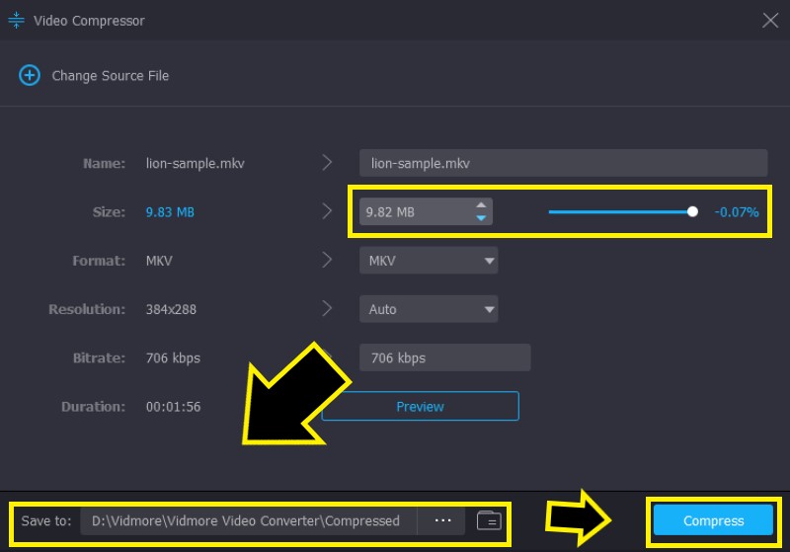Click the chevron arrow in the Name row
This screenshot has width=790, height=552.
[327, 163]
